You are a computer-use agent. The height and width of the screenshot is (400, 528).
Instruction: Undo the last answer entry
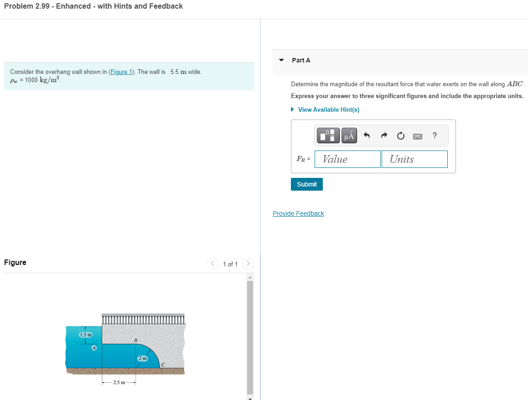click(x=367, y=135)
